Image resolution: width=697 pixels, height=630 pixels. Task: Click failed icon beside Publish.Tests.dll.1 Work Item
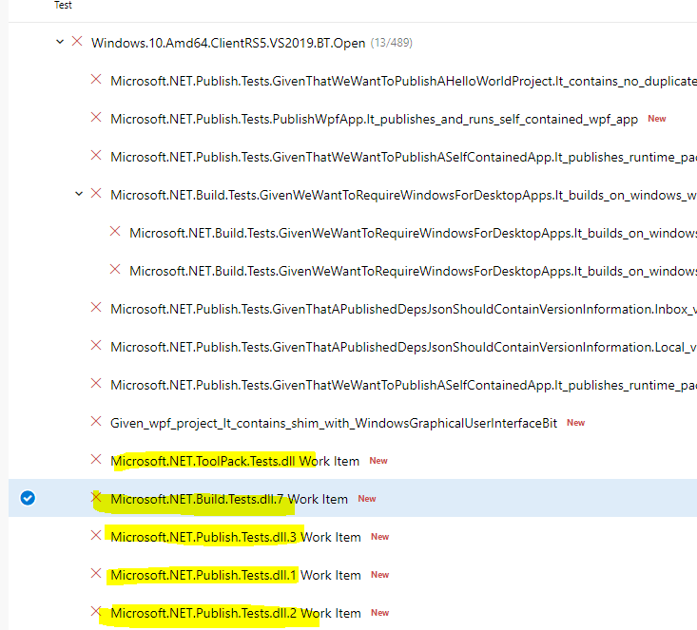tap(96, 573)
